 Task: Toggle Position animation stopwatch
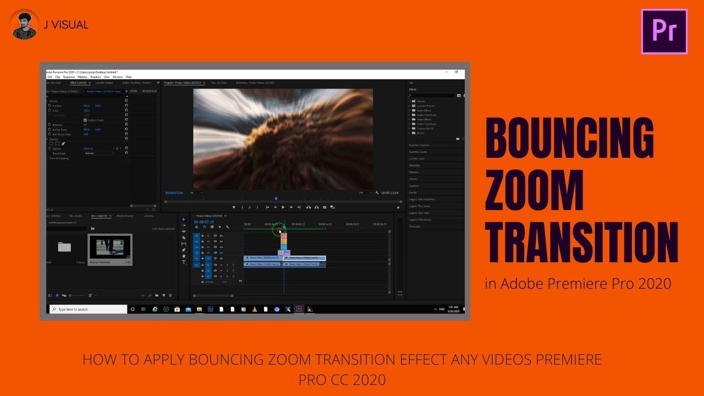tap(50, 106)
